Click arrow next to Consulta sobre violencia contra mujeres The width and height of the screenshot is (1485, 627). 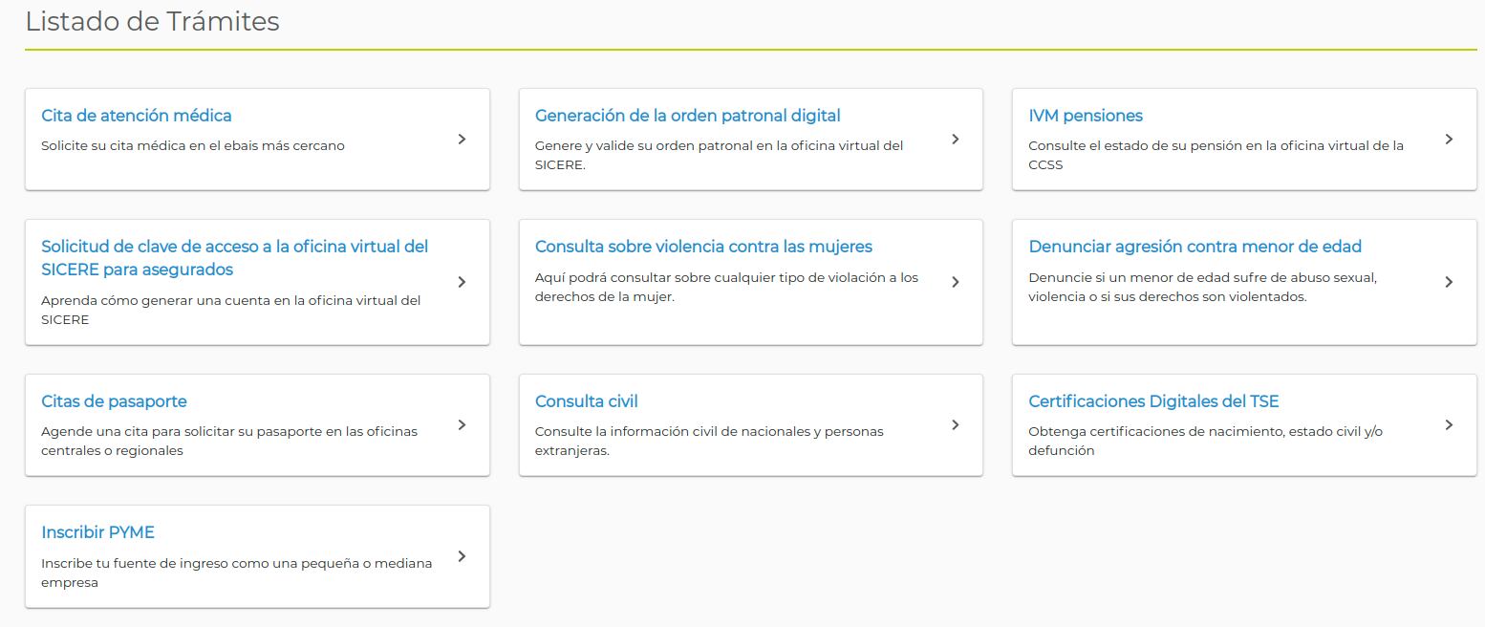click(956, 282)
